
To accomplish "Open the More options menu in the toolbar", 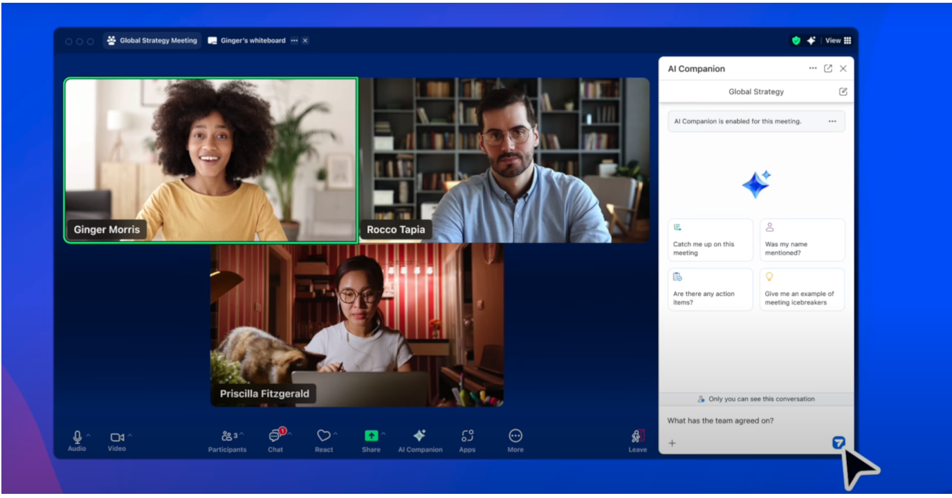I will click(515, 441).
